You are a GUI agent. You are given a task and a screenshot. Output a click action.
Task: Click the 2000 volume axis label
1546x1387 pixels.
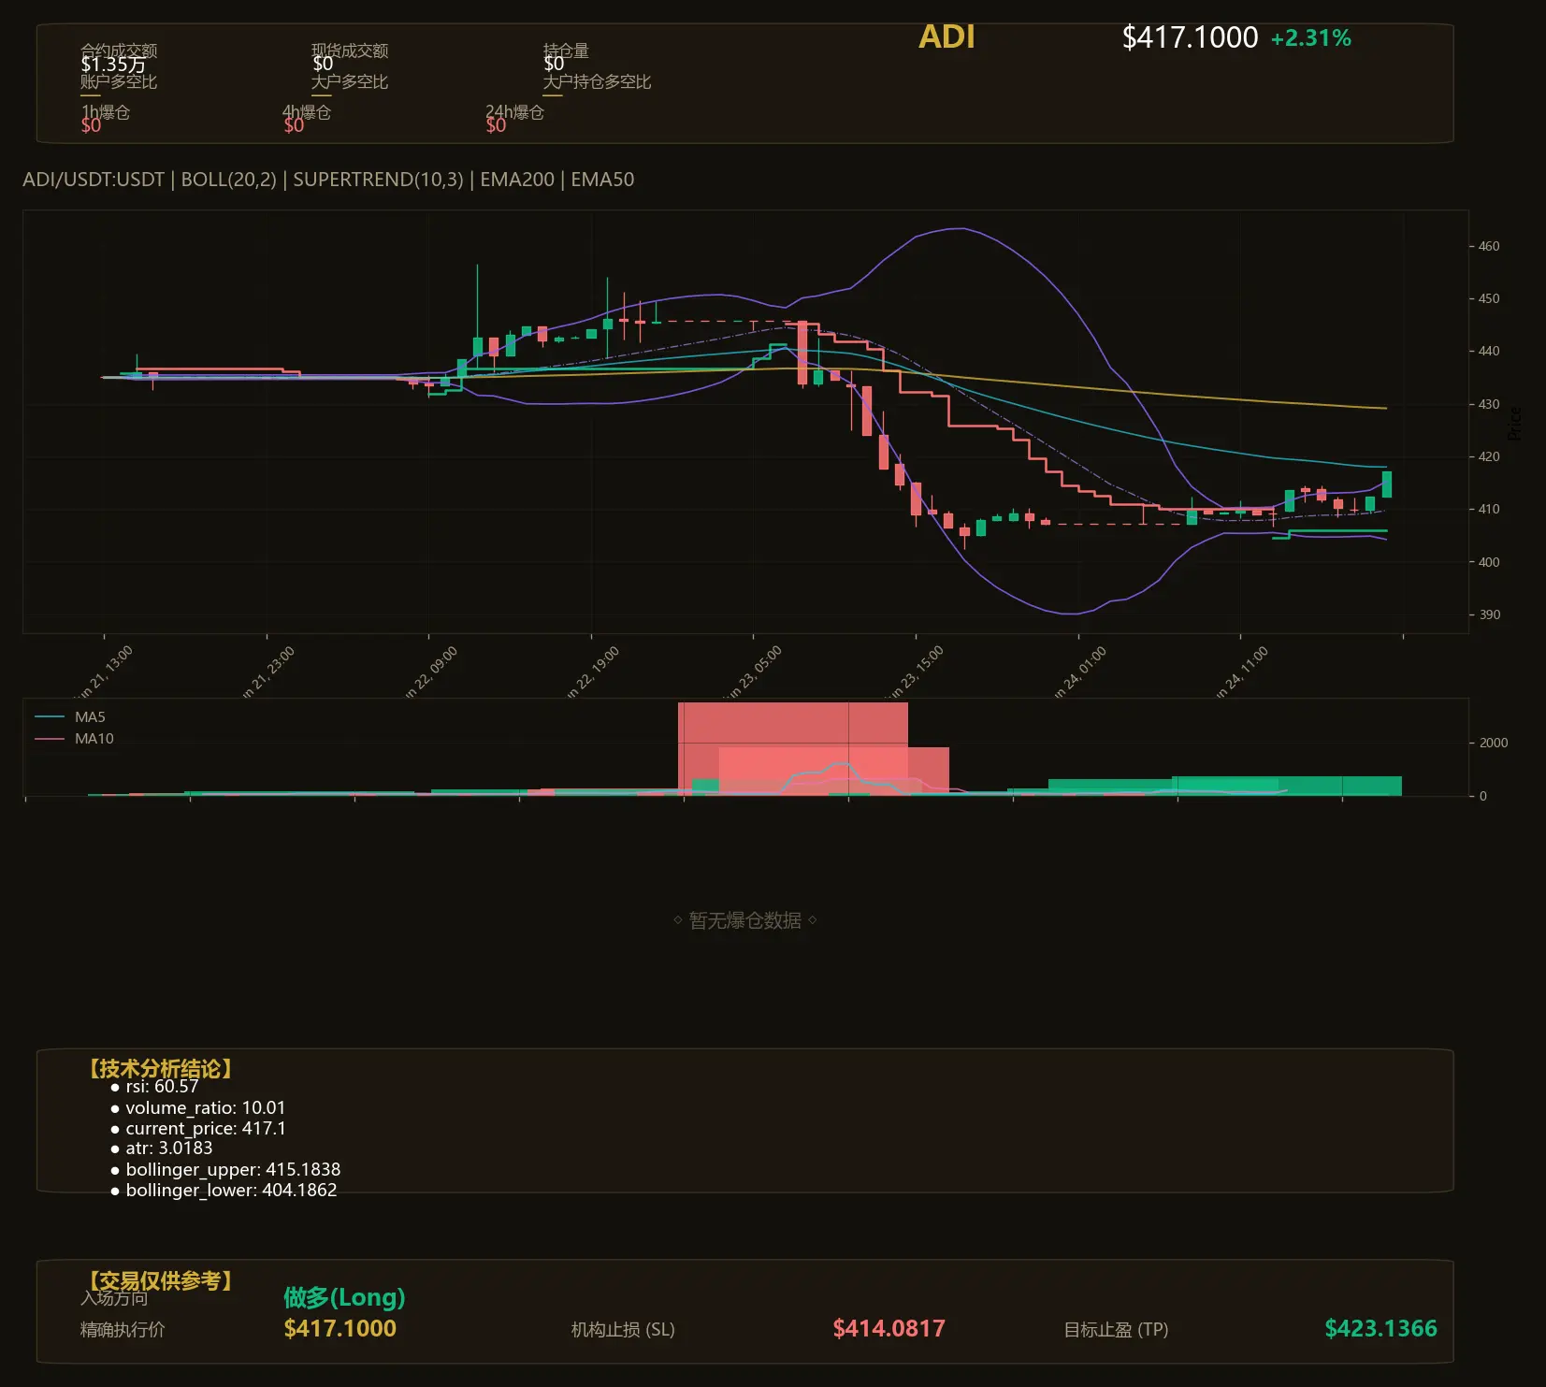(x=1494, y=743)
